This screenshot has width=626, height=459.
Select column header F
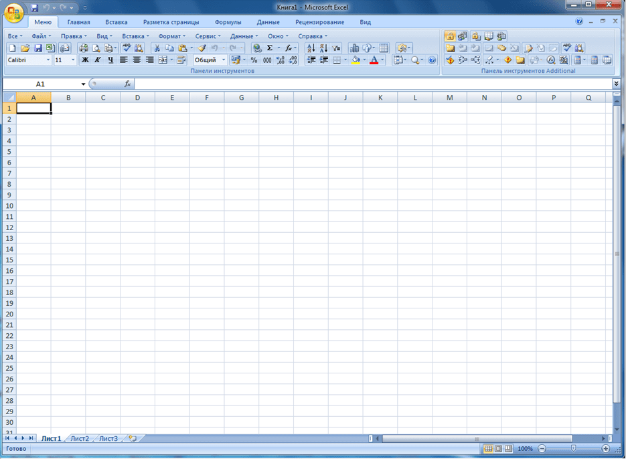coord(207,98)
